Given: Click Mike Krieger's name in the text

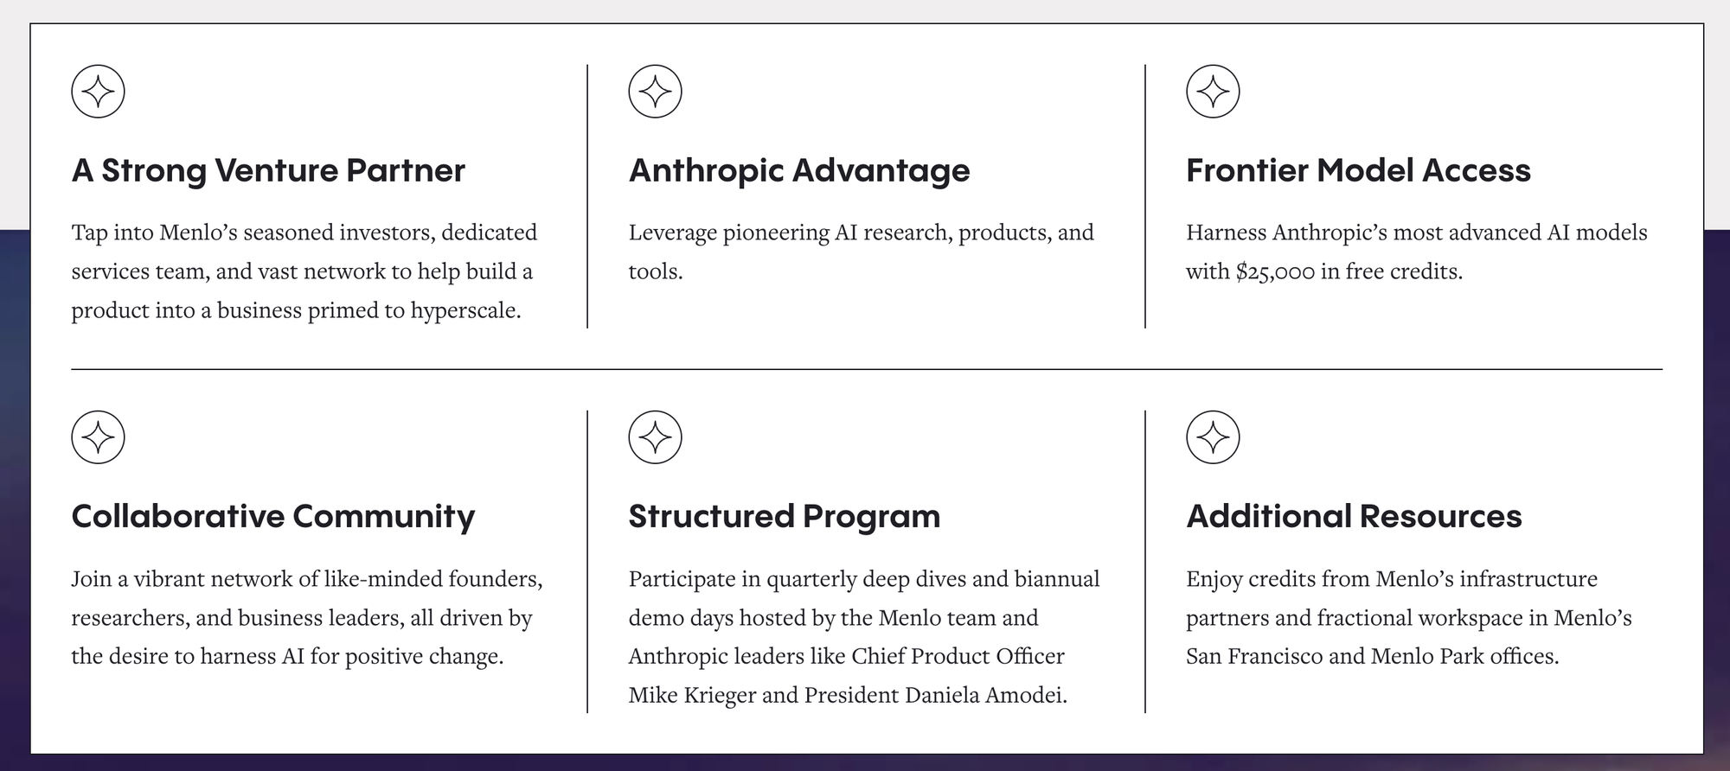Looking at the screenshot, I should [690, 696].
